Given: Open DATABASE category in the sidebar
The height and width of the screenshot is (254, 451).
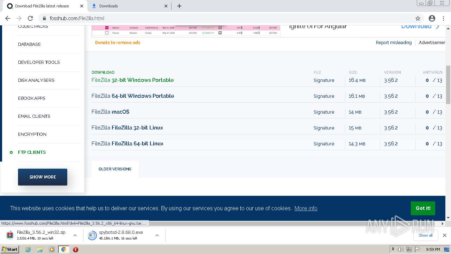Looking at the screenshot, I should (29, 44).
